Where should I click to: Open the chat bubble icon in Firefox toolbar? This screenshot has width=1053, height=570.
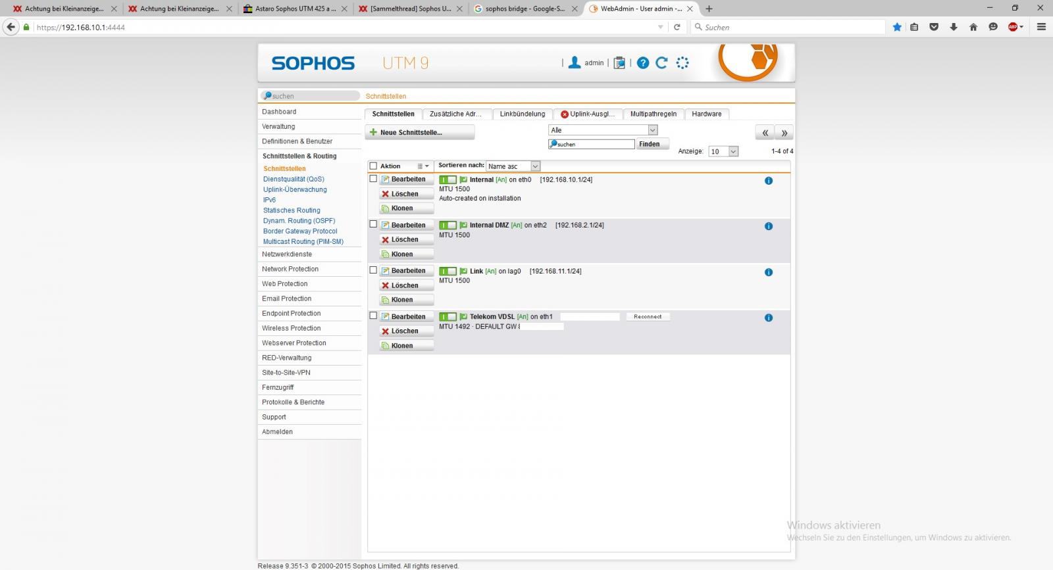[993, 27]
